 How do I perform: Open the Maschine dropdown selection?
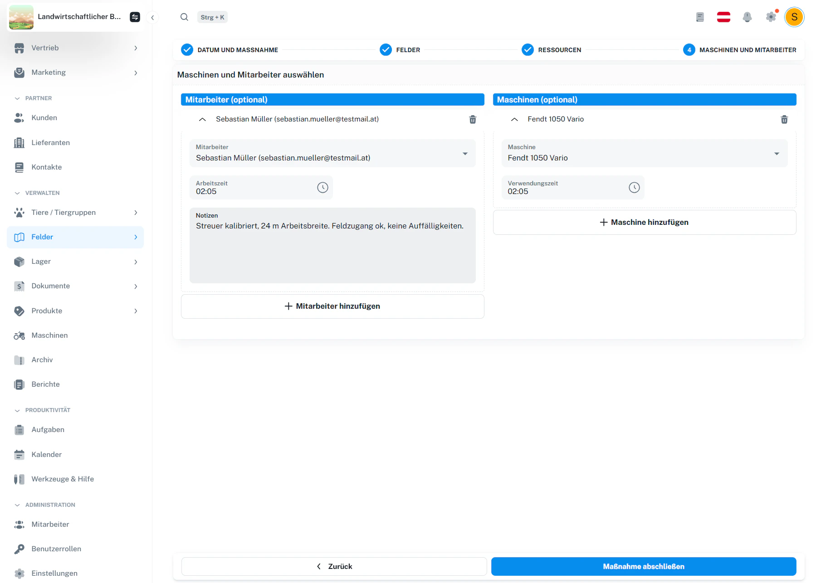point(644,153)
